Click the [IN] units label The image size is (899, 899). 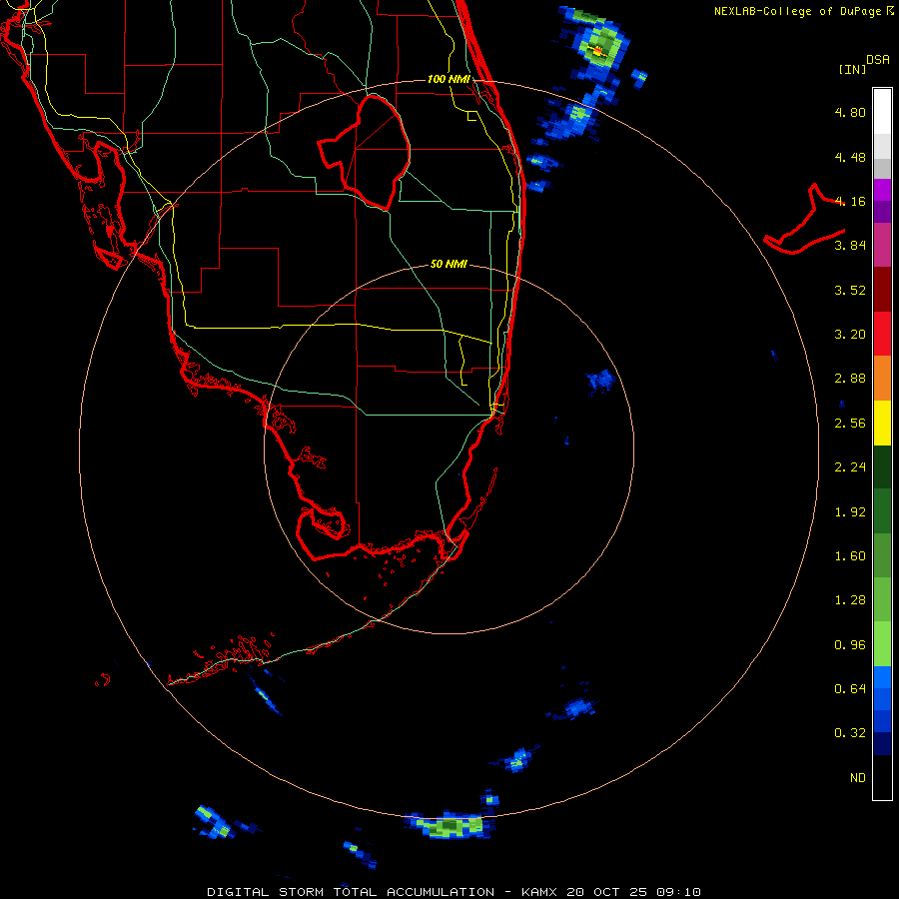pos(853,69)
